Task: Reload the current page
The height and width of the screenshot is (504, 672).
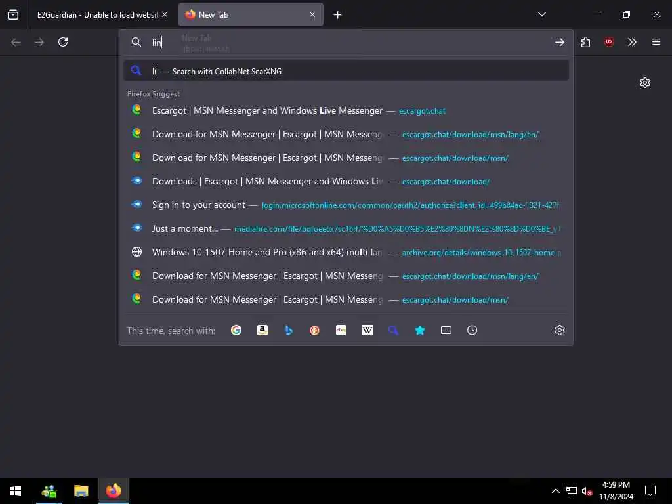Action: (x=63, y=42)
